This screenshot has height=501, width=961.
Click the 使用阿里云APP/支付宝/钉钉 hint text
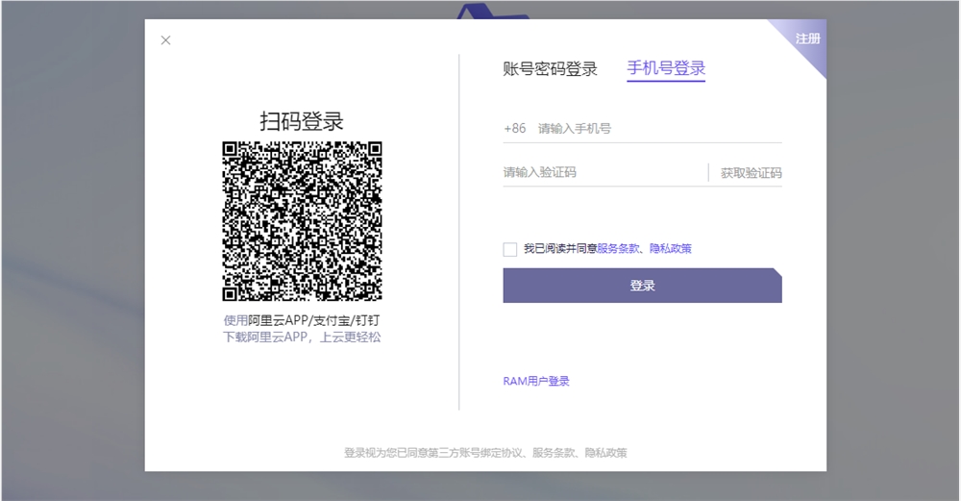tap(302, 320)
